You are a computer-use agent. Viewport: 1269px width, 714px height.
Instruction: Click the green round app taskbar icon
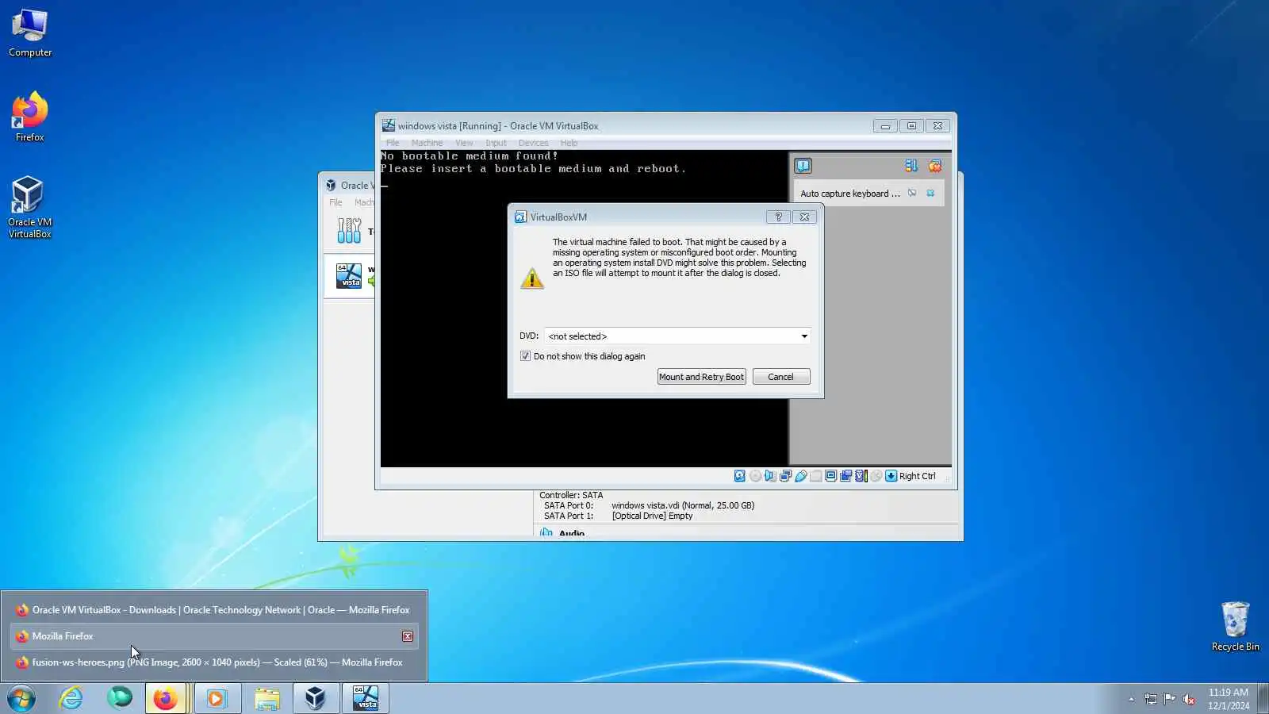click(x=120, y=698)
